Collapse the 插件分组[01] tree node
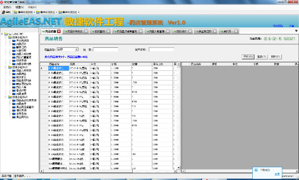 point(6,67)
